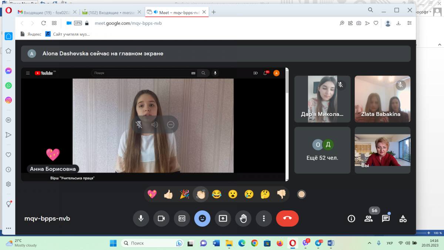Switch to the Gmail 'Входящие (19)' tab
This screenshot has width=444, height=250.
[45, 12]
